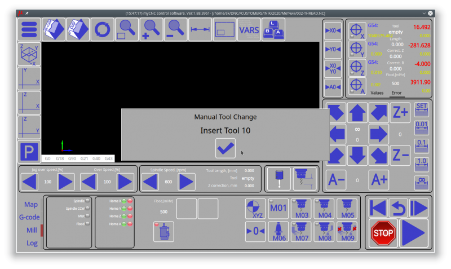Image resolution: width=451 pixels, height=269 pixels.
Task: Click the zoom in magnifier
Action: pos(151,29)
